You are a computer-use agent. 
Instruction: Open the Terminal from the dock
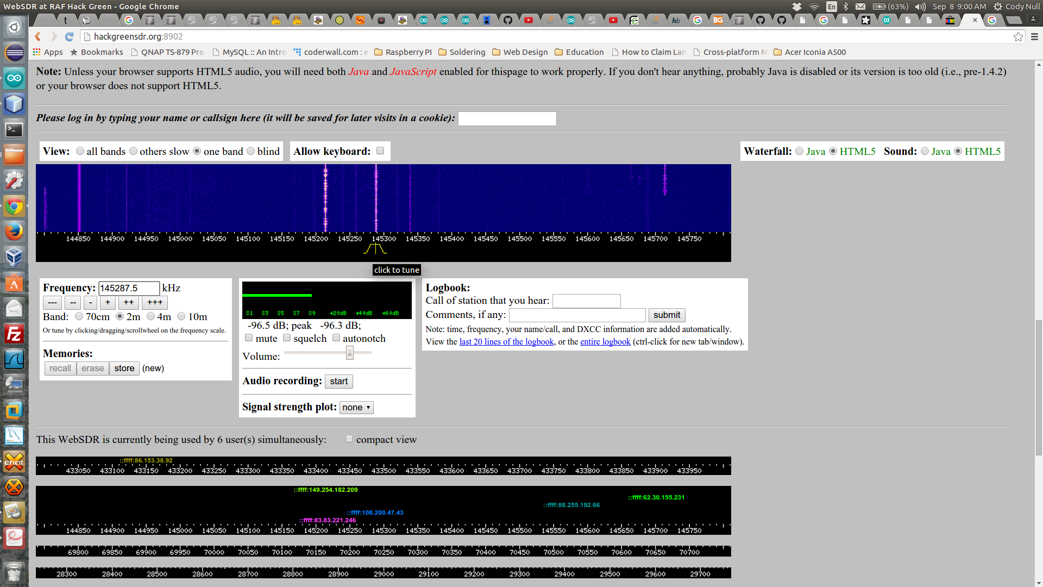pyautogui.click(x=14, y=130)
